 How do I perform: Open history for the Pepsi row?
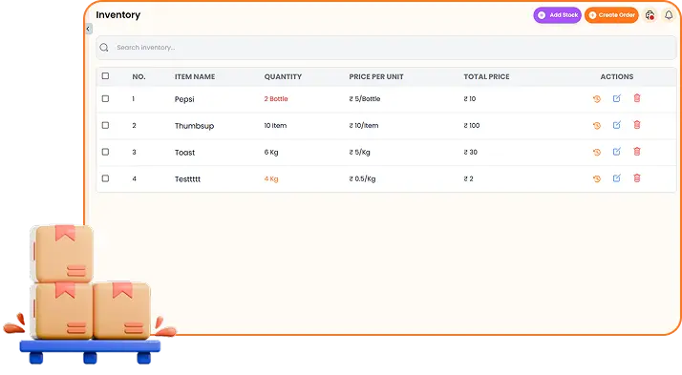coord(597,99)
